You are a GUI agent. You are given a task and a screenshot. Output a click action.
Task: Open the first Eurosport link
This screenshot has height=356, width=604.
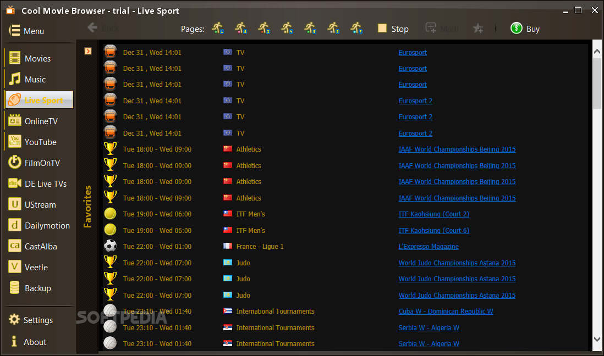[413, 52]
